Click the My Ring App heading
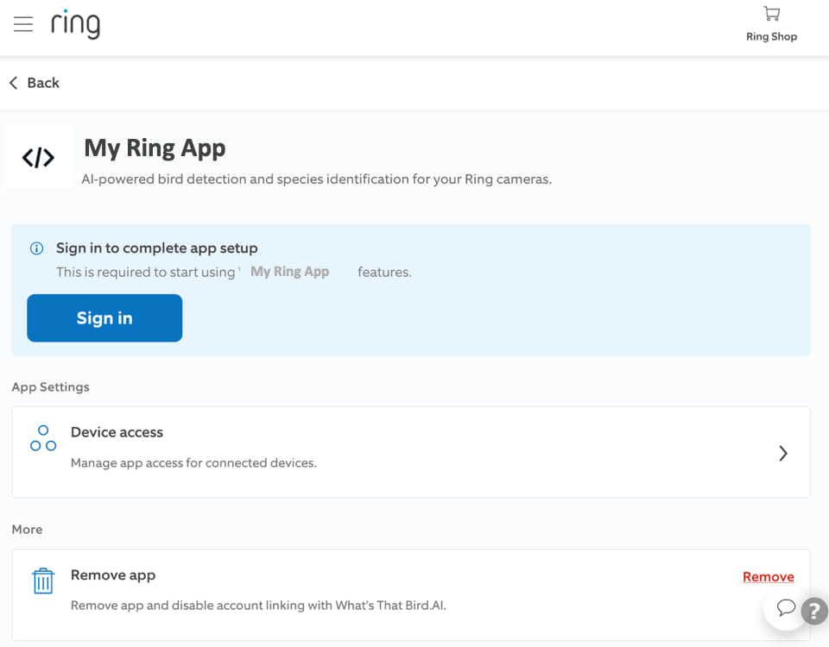This screenshot has width=829, height=647. (x=155, y=148)
